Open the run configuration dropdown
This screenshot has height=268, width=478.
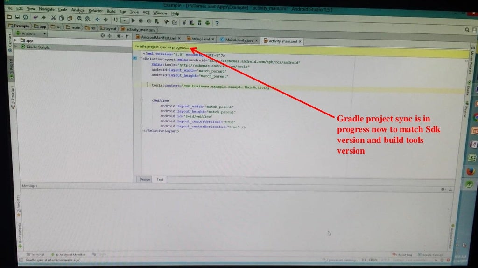[124, 20]
